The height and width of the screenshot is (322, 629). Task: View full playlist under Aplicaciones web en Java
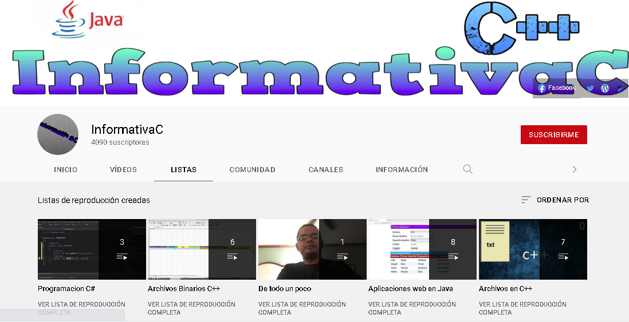click(x=412, y=308)
